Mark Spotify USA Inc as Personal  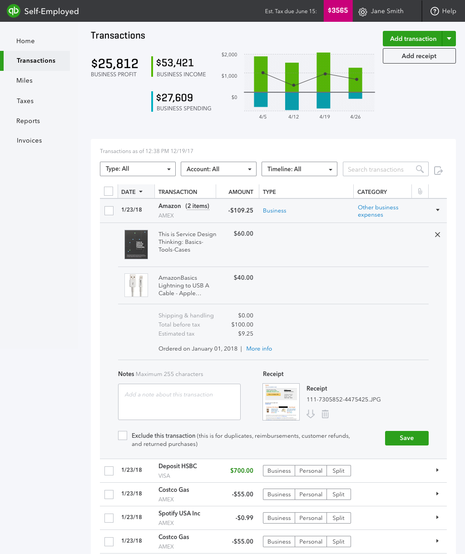(311, 518)
